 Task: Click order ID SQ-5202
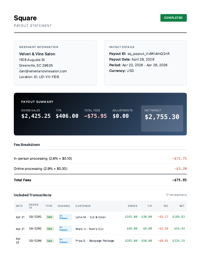(35, 228)
